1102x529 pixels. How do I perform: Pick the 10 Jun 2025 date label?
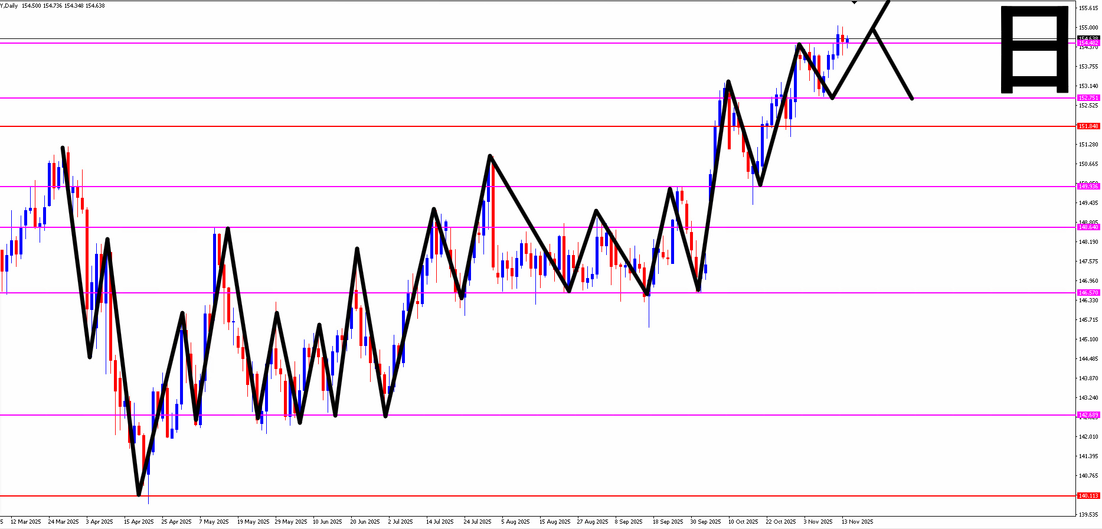point(328,522)
